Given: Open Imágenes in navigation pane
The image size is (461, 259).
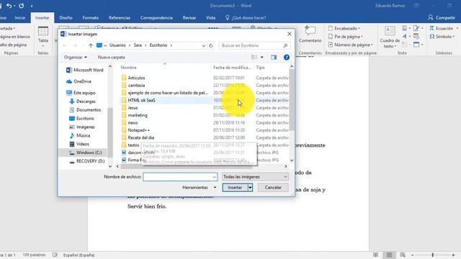Looking at the screenshot, I should point(81,127).
